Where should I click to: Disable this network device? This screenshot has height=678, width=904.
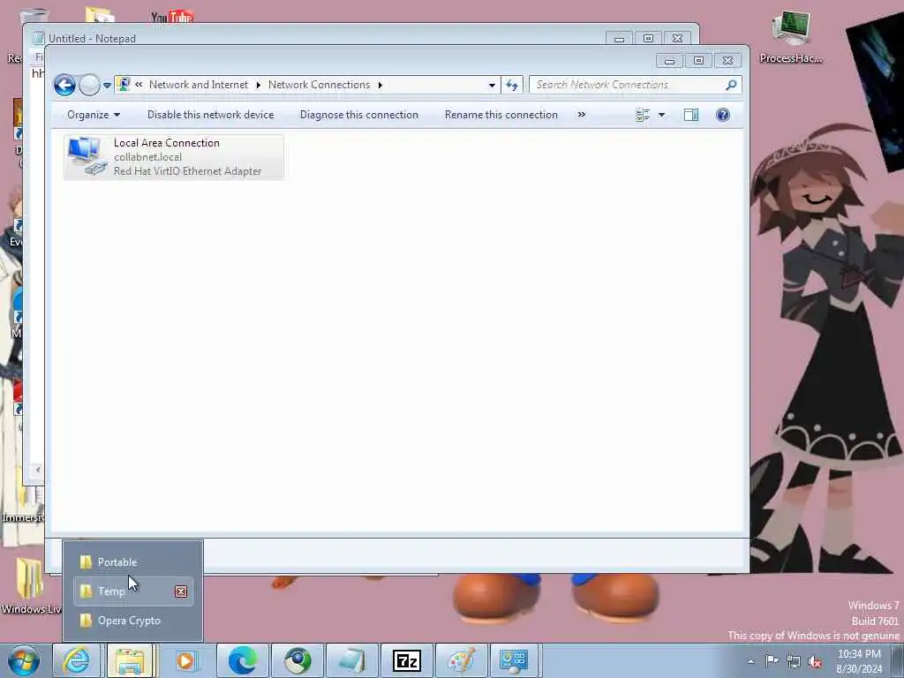click(210, 115)
